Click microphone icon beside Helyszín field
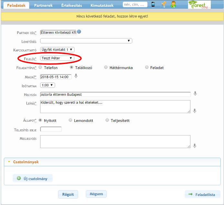224x205 pixels. (x=195, y=94)
